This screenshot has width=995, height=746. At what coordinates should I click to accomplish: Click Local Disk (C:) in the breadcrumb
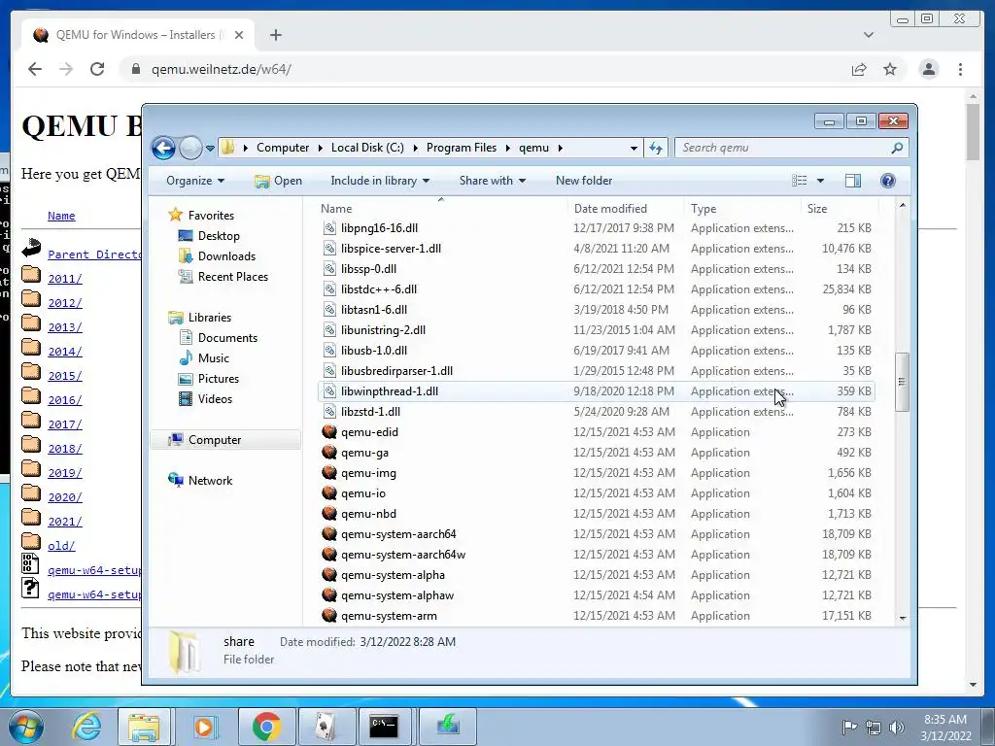(x=367, y=148)
